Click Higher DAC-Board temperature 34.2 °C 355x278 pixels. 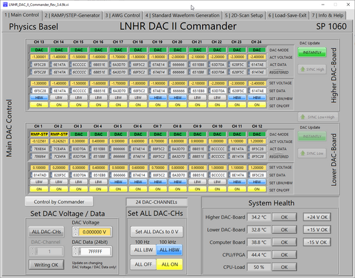click(259, 217)
